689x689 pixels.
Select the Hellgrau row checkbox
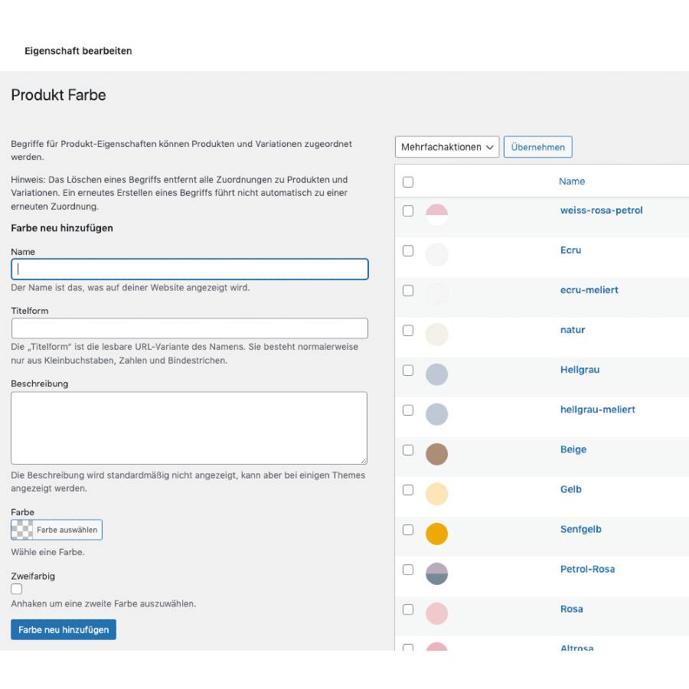pos(408,371)
